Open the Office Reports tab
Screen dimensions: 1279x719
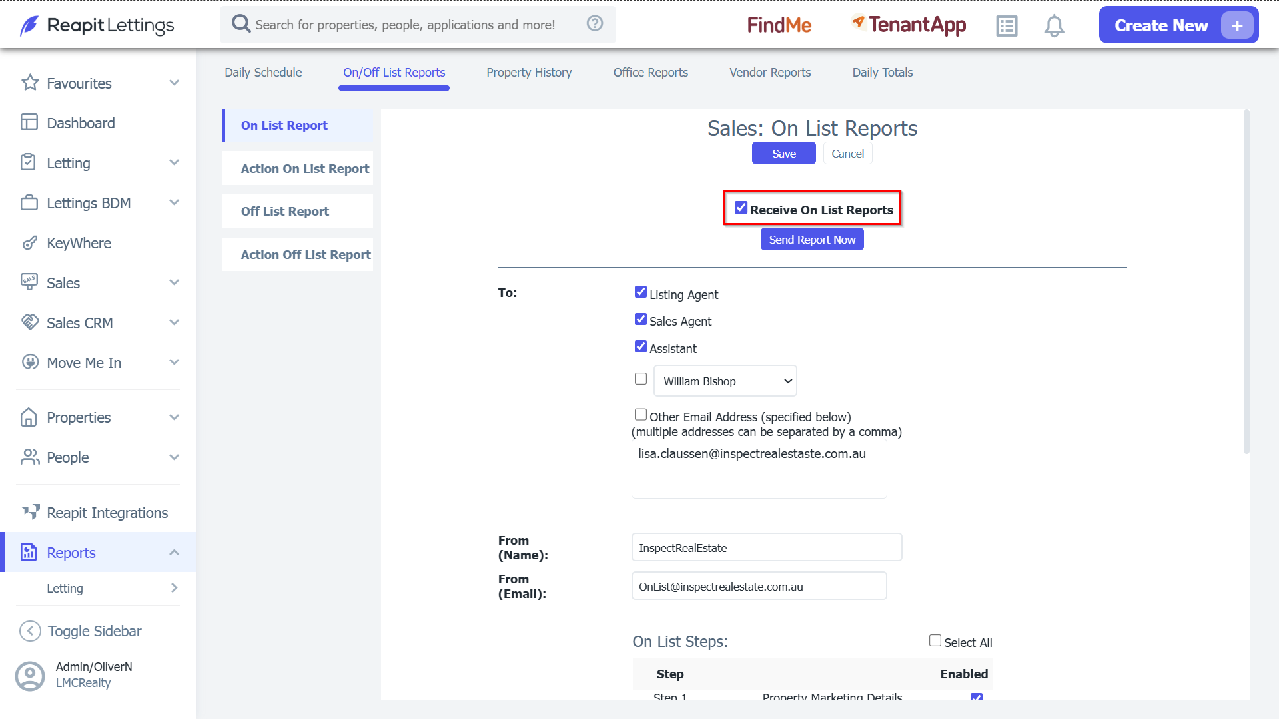[x=651, y=73]
